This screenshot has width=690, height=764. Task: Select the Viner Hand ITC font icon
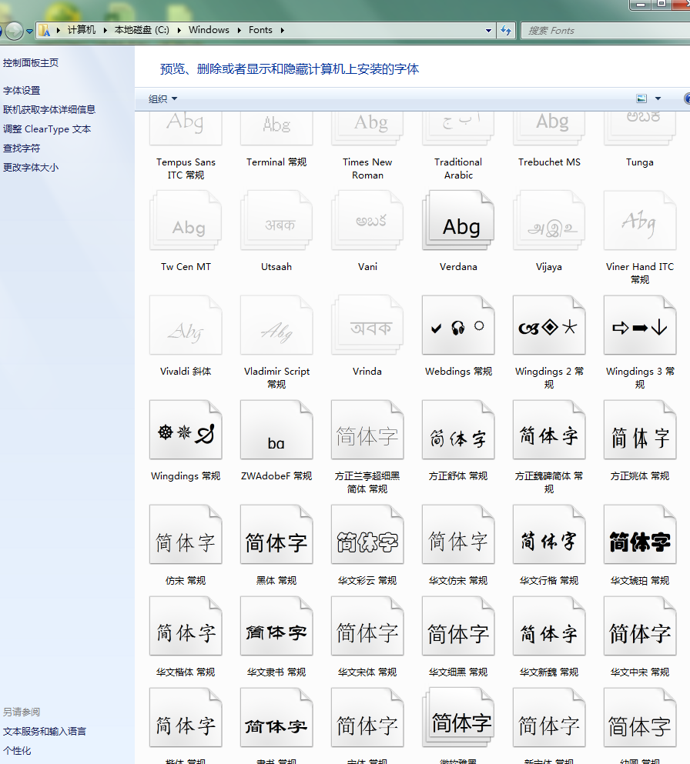tap(640, 221)
